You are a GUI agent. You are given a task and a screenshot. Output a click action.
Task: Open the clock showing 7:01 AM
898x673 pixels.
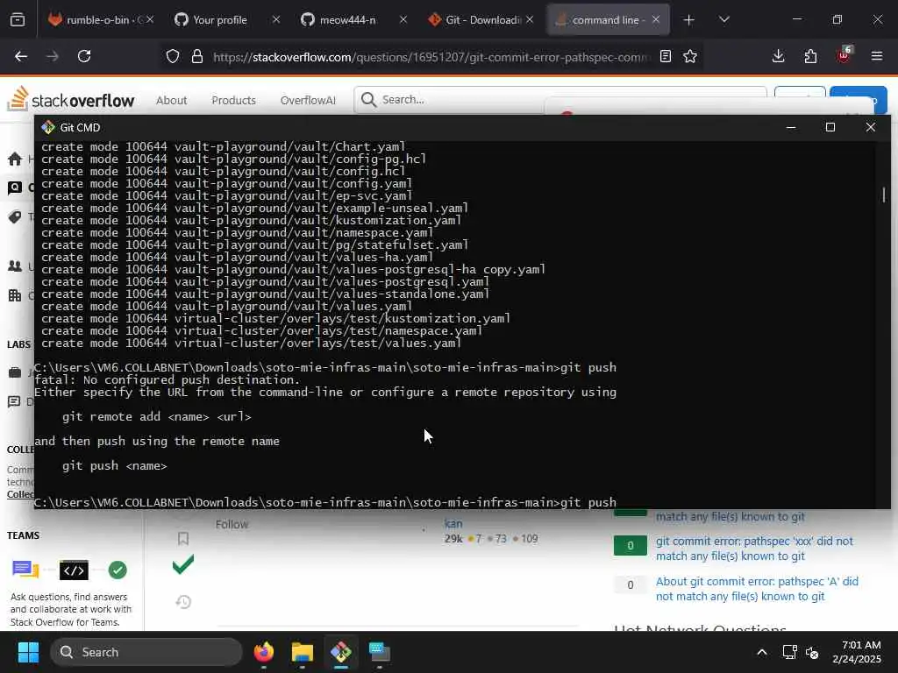pos(858,652)
